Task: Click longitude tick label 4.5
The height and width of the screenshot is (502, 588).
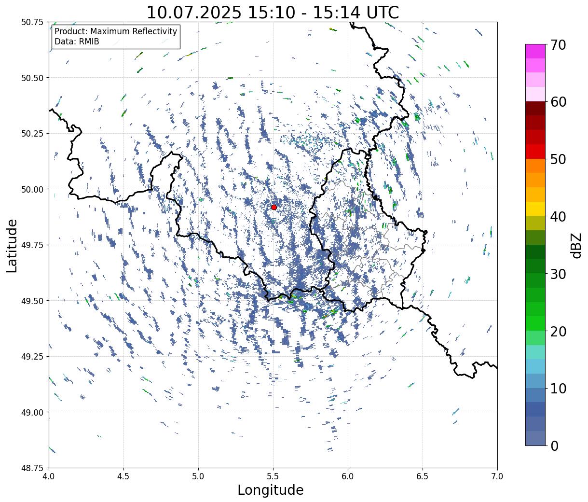Action: pos(123,476)
